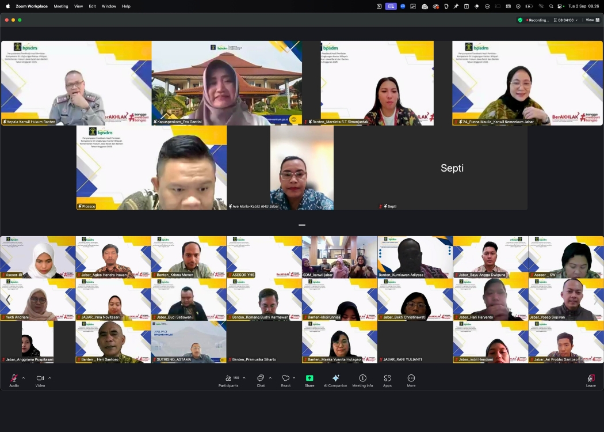Select SDM_kanwil jabar tile

[340, 257]
